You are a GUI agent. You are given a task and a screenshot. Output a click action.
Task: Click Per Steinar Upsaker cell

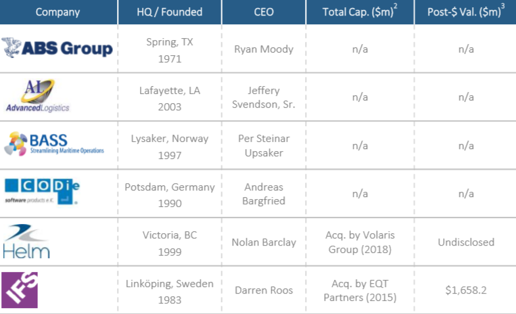click(x=264, y=145)
